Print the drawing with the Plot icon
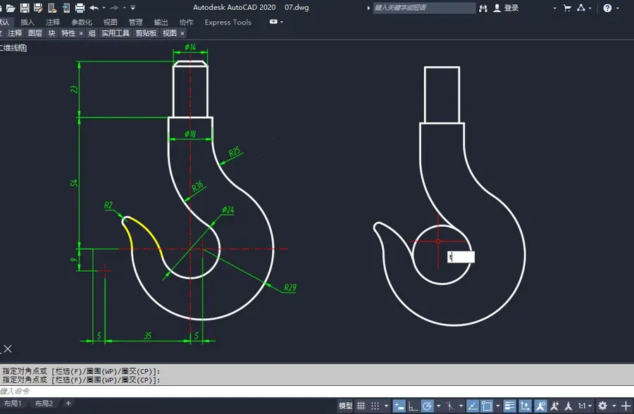Viewport: 634px width, 414px height. [x=80, y=8]
